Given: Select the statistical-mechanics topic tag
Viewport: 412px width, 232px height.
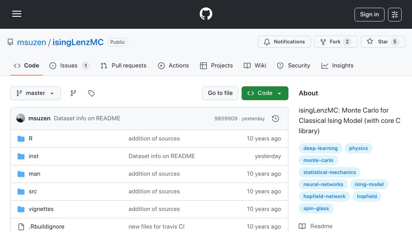Looking at the screenshot, I should tap(330, 173).
